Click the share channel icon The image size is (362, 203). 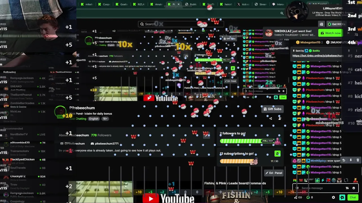click(271, 118)
